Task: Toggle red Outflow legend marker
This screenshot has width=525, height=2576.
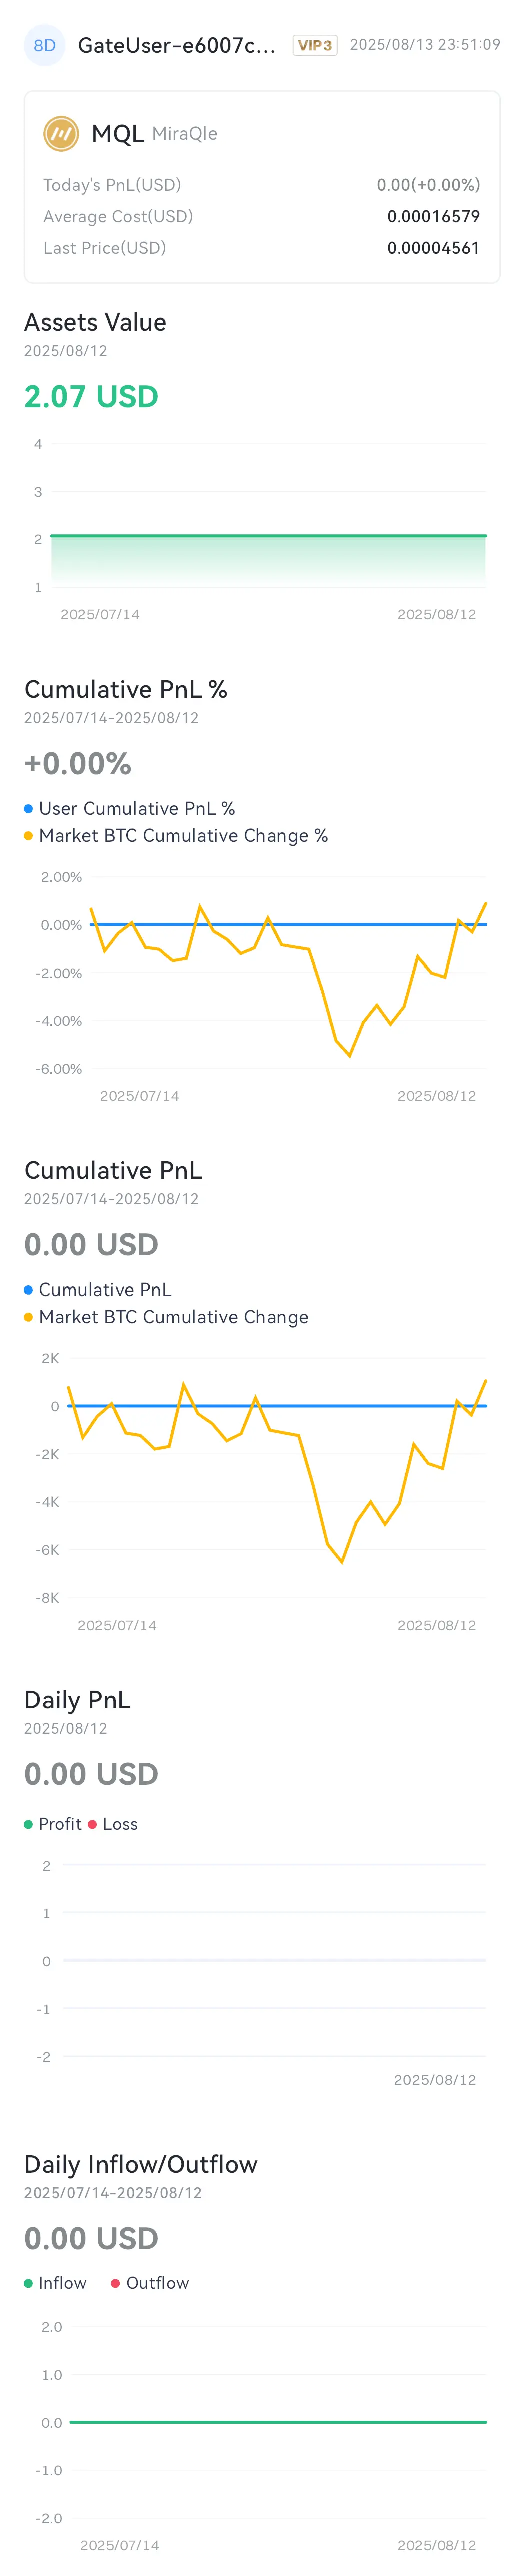Action: [x=116, y=2283]
